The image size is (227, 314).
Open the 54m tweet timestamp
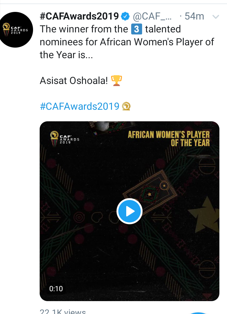[194, 16]
